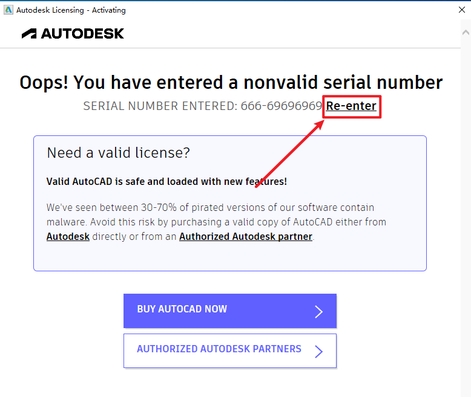Image resolution: width=471 pixels, height=397 pixels.
Task: Click the SERIAL NUMBER ENTERED label
Action: [160, 106]
